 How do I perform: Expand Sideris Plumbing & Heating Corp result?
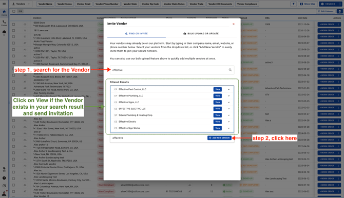228,115
